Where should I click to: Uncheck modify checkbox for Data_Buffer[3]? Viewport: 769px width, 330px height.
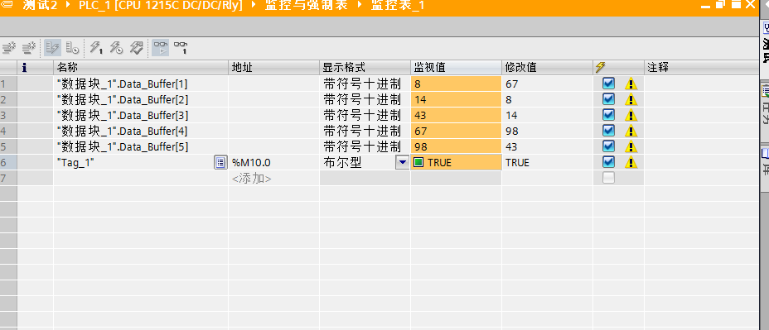point(608,115)
